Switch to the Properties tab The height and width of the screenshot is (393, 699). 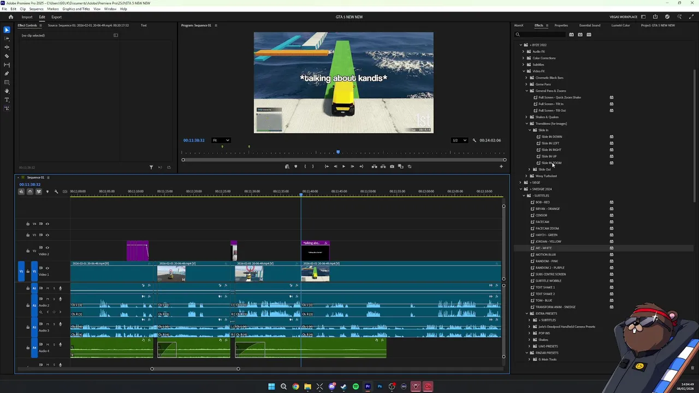[561, 26]
